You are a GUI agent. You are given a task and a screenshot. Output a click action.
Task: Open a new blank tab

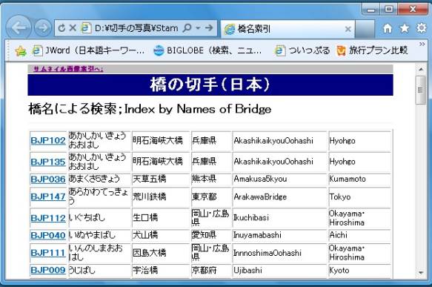click(x=365, y=29)
